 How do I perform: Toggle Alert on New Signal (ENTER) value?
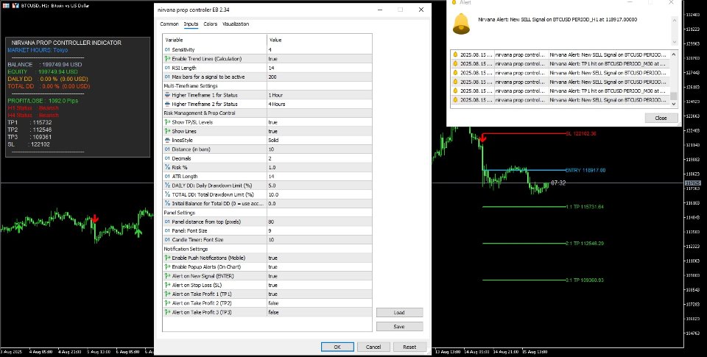(x=320, y=276)
